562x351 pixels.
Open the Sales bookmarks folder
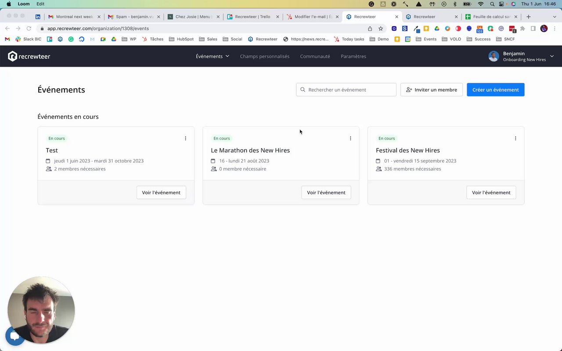[208, 39]
